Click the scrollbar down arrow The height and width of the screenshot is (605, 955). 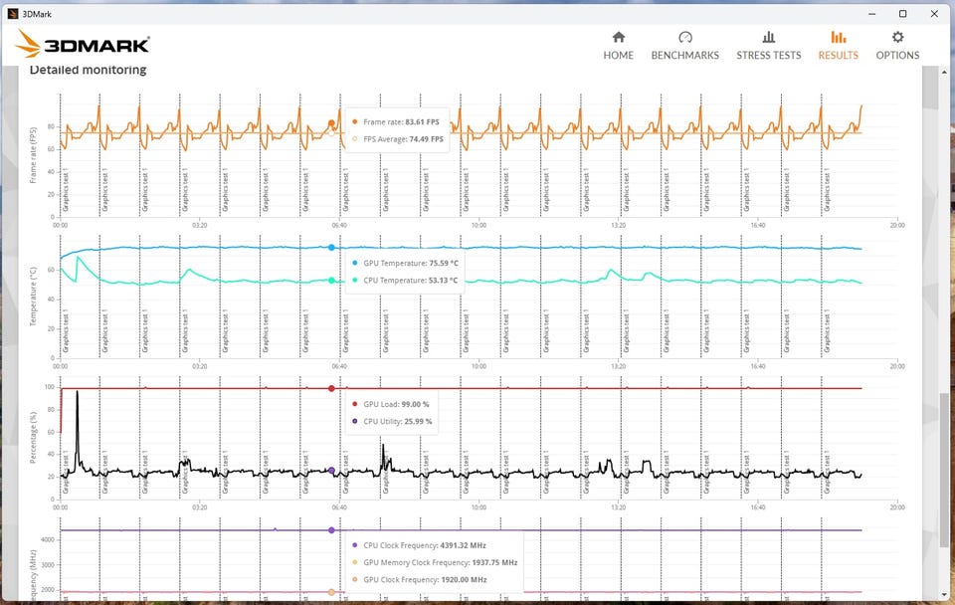pyautogui.click(x=944, y=596)
